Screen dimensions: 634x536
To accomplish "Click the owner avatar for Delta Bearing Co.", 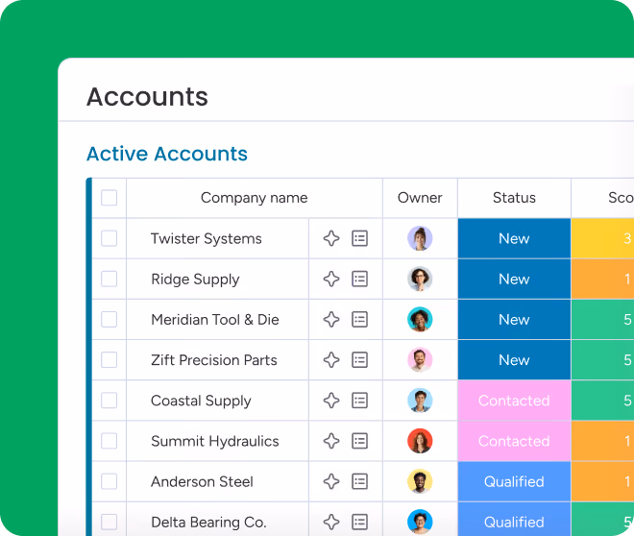I will 420,522.
